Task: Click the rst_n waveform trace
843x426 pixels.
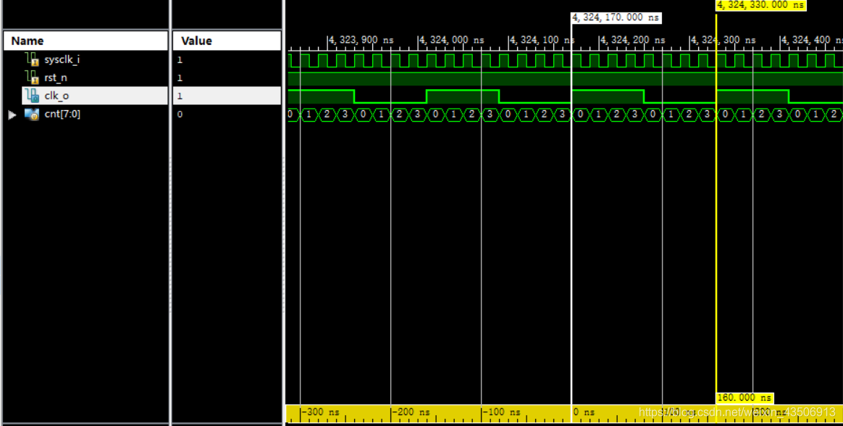Action: click(x=565, y=78)
